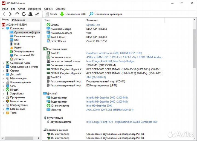The width and height of the screenshot is (197, 141).
Task: Click the Устройства tree icon
Action: click(x=8, y=94)
